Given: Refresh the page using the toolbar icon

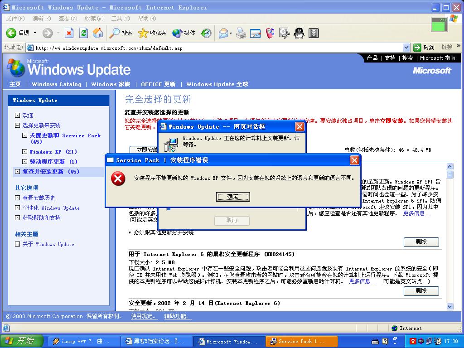Looking at the screenshot, I should pos(83,33).
